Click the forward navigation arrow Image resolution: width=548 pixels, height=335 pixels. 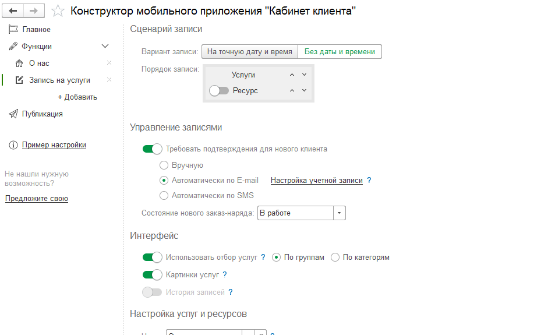click(34, 10)
